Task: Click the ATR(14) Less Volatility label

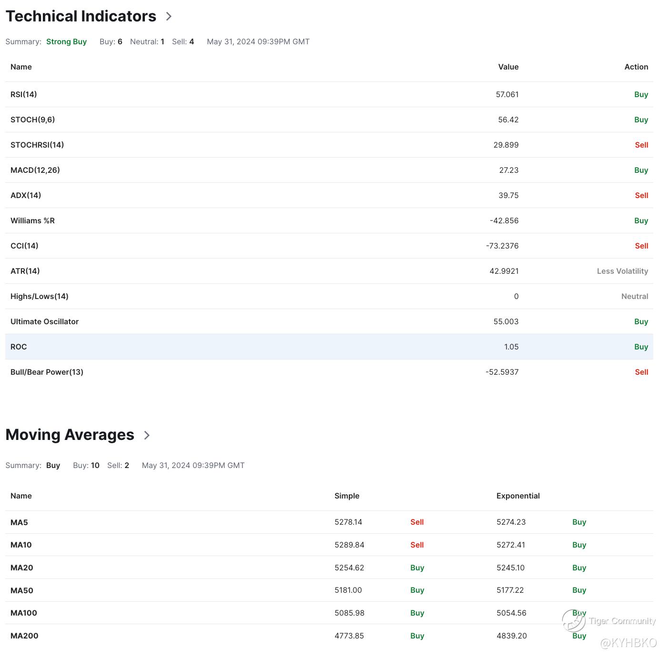Action: [622, 271]
